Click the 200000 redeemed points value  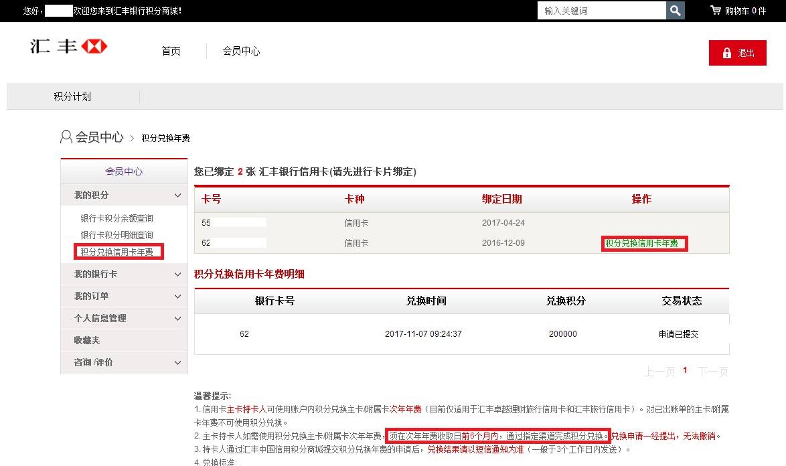tap(563, 333)
